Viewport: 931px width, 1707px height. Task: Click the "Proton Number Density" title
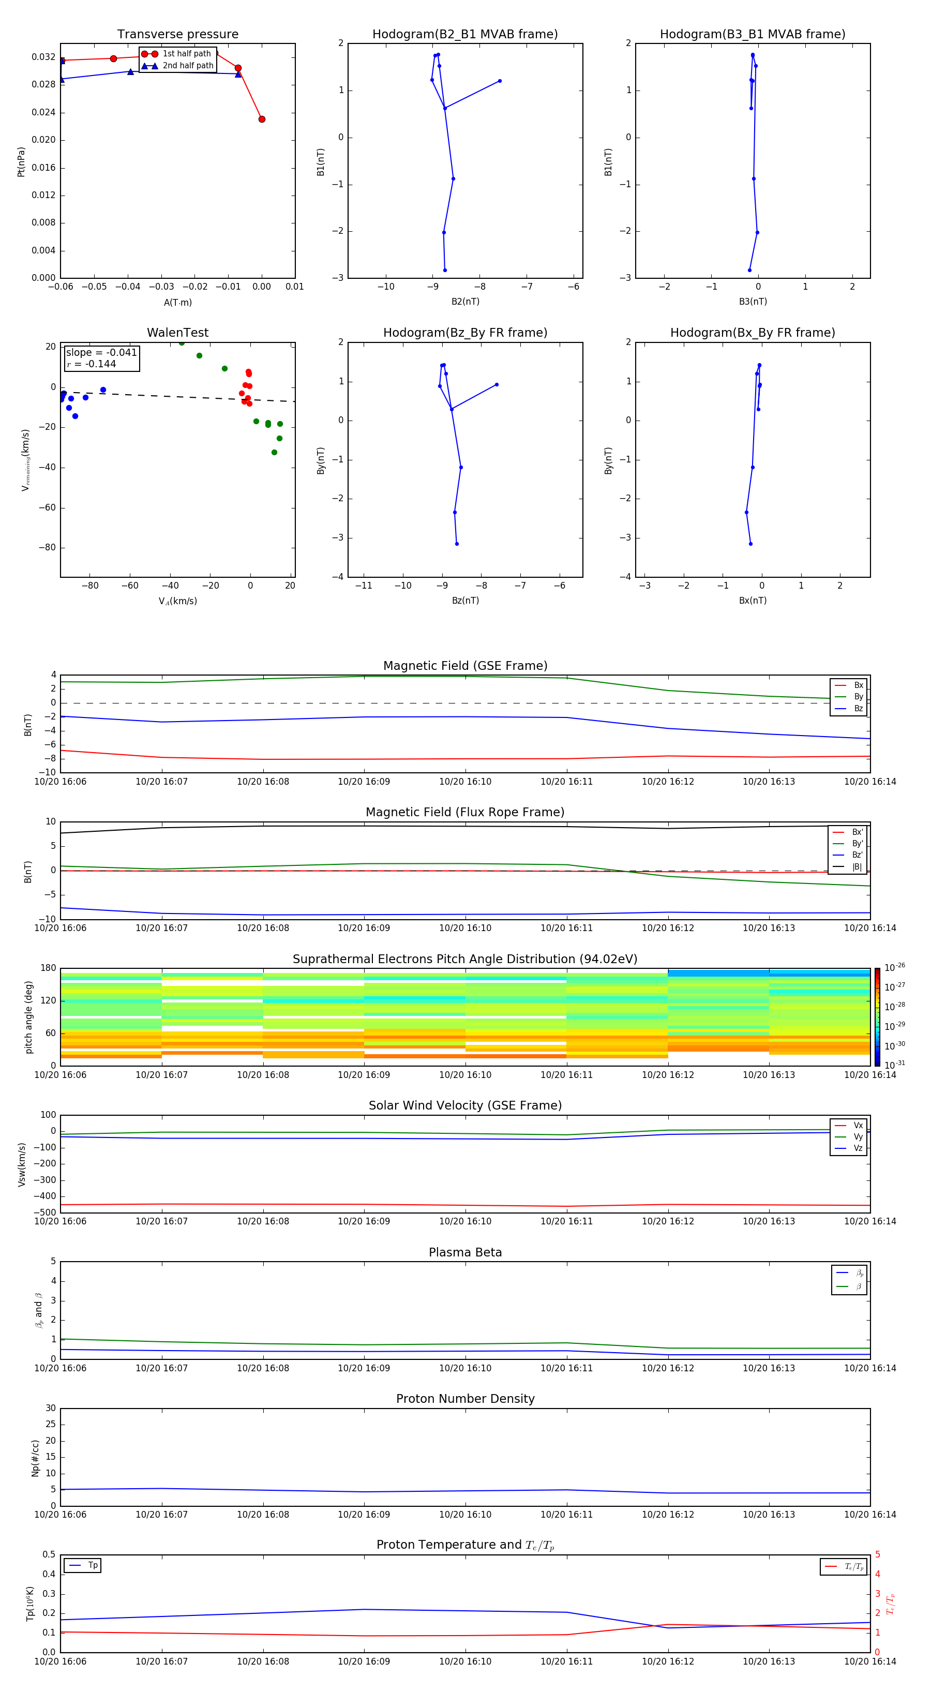[x=465, y=1399]
